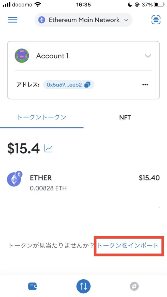
Task: View portfolio chart icon beside balance
Action: click(x=48, y=148)
